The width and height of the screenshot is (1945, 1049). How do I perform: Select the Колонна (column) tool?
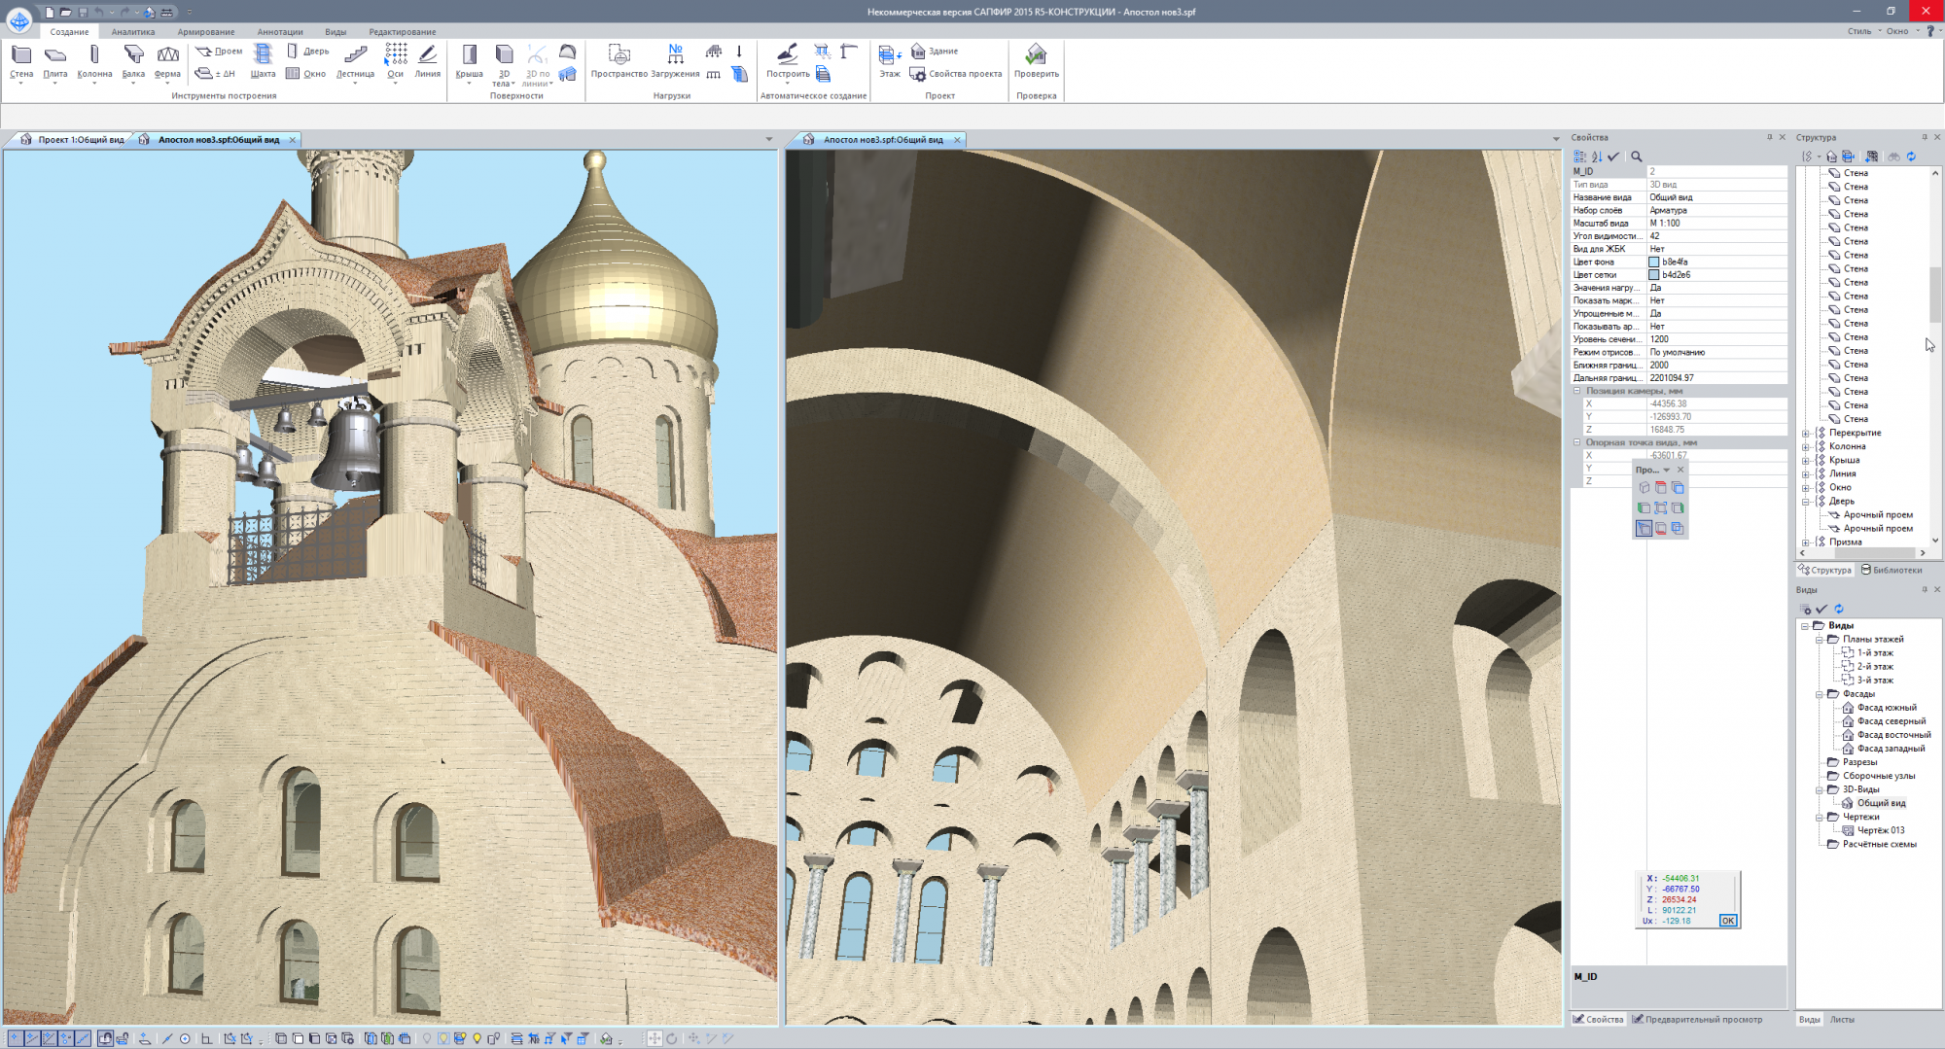tap(94, 60)
